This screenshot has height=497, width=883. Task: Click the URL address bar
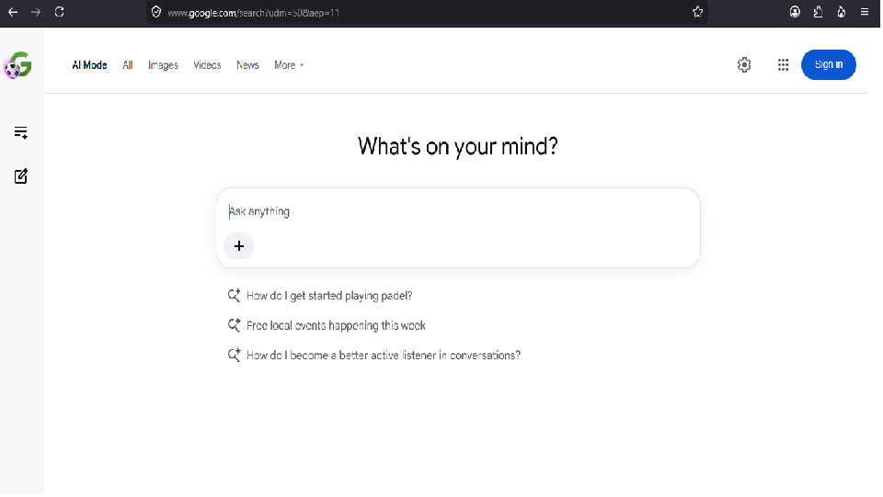tap(426, 12)
